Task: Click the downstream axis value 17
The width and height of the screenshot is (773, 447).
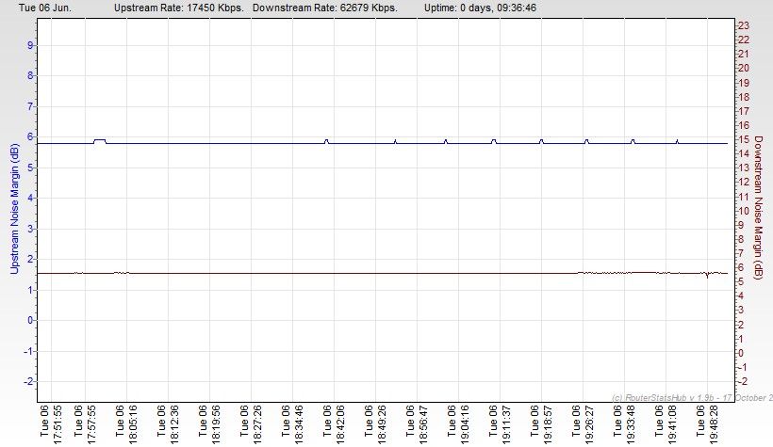Action: point(744,111)
